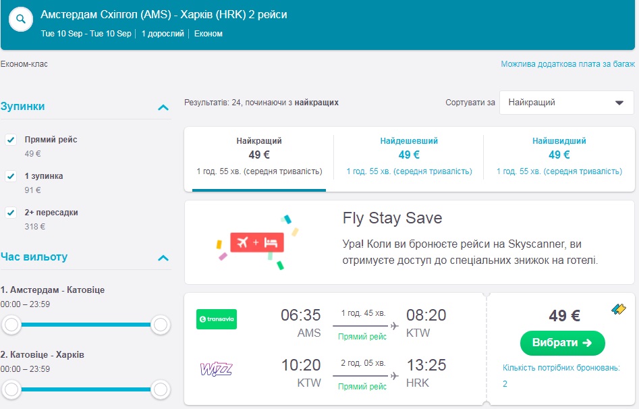Click the Fly Stay Save plane-and-bed icon

click(x=256, y=242)
